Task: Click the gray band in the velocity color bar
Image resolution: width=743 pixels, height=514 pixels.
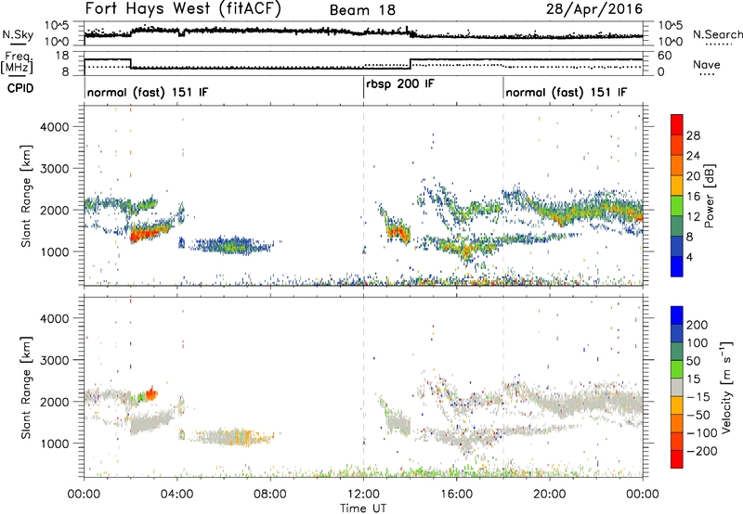Action: pos(677,388)
